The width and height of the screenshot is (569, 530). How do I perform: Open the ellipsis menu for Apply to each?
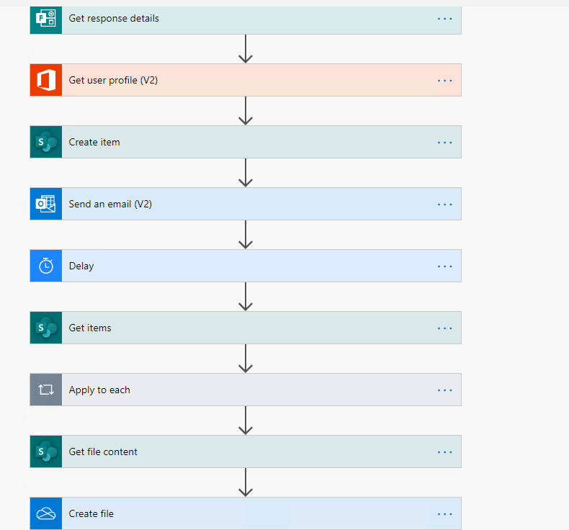pos(444,390)
